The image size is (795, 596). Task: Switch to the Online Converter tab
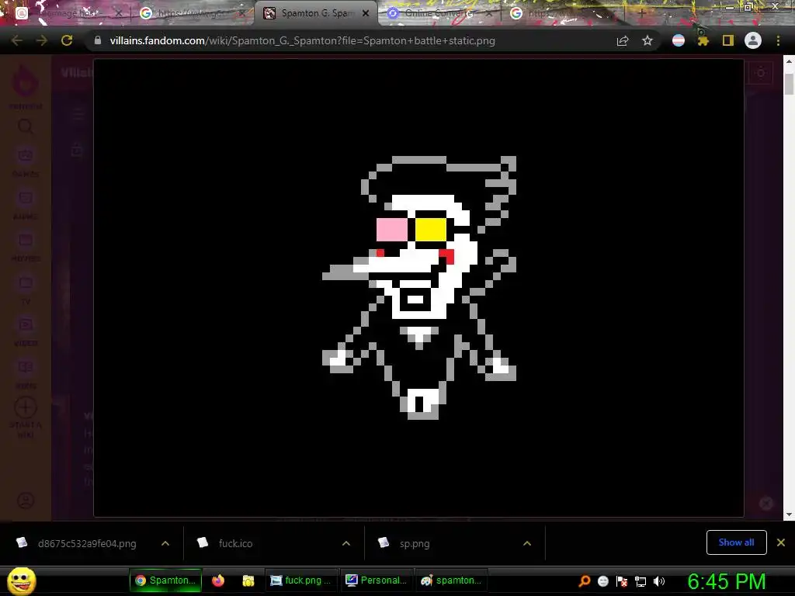tap(439, 13)
